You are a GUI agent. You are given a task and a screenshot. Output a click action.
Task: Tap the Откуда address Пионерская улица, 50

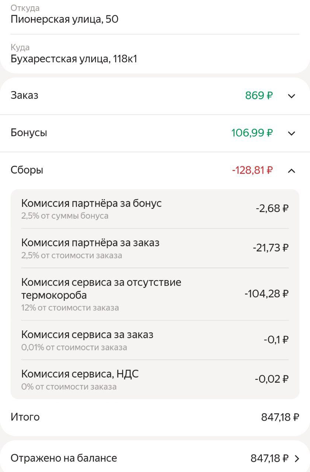point(65,19)
